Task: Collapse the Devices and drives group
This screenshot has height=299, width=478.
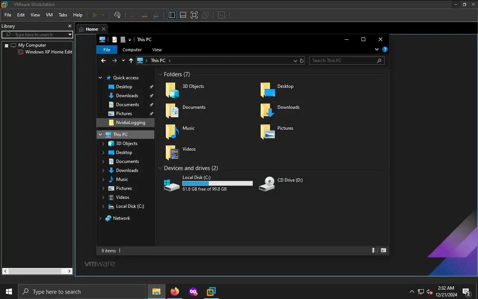Action: 160,168
